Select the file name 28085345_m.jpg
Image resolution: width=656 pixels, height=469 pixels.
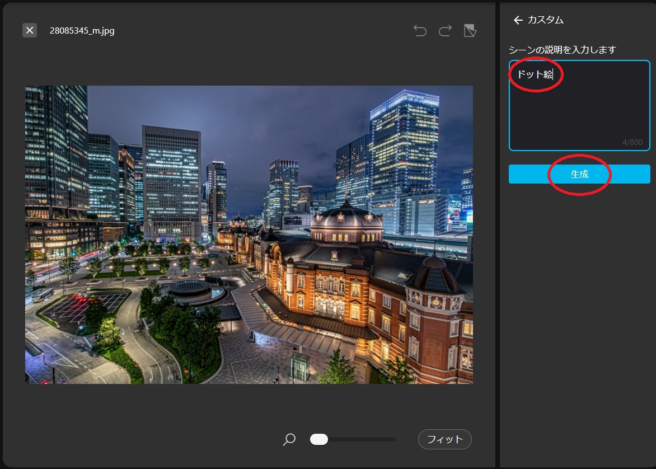[82, 31]
